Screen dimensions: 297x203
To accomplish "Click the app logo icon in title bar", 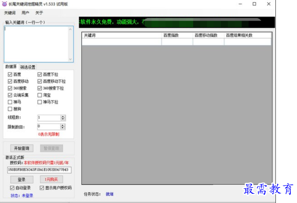I will 4,4.
